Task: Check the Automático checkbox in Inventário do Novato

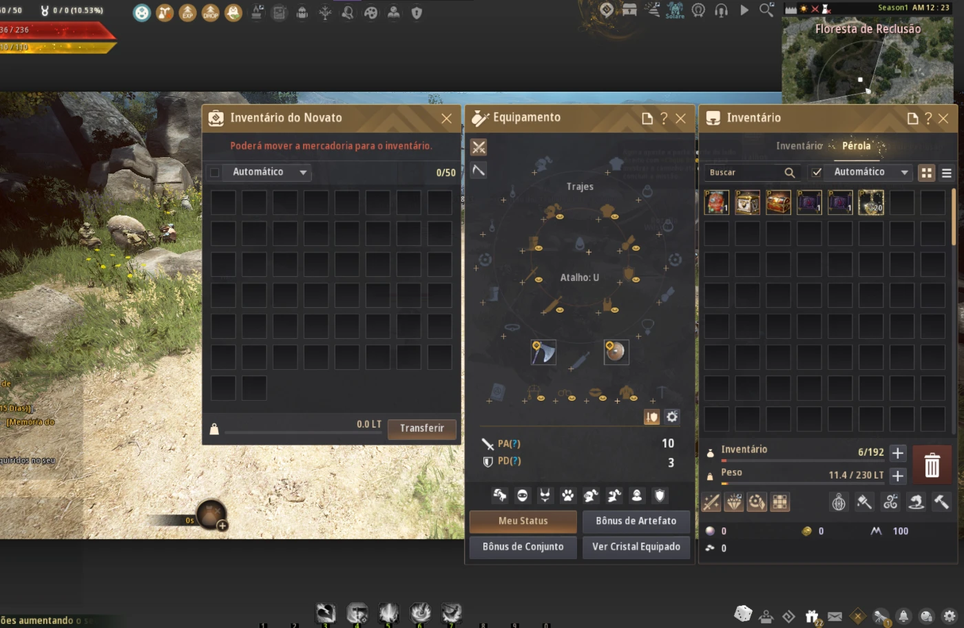Action: 215,172
